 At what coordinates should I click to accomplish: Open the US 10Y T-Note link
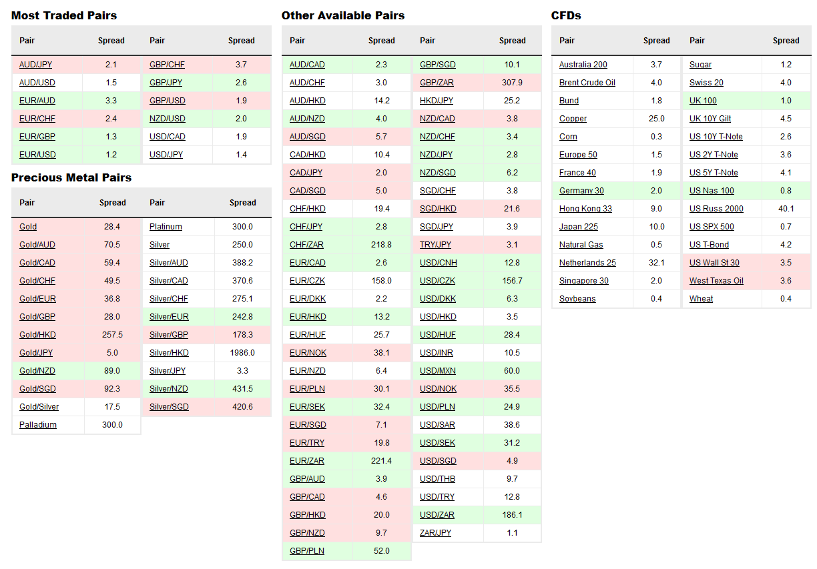(x=716, y=137)
